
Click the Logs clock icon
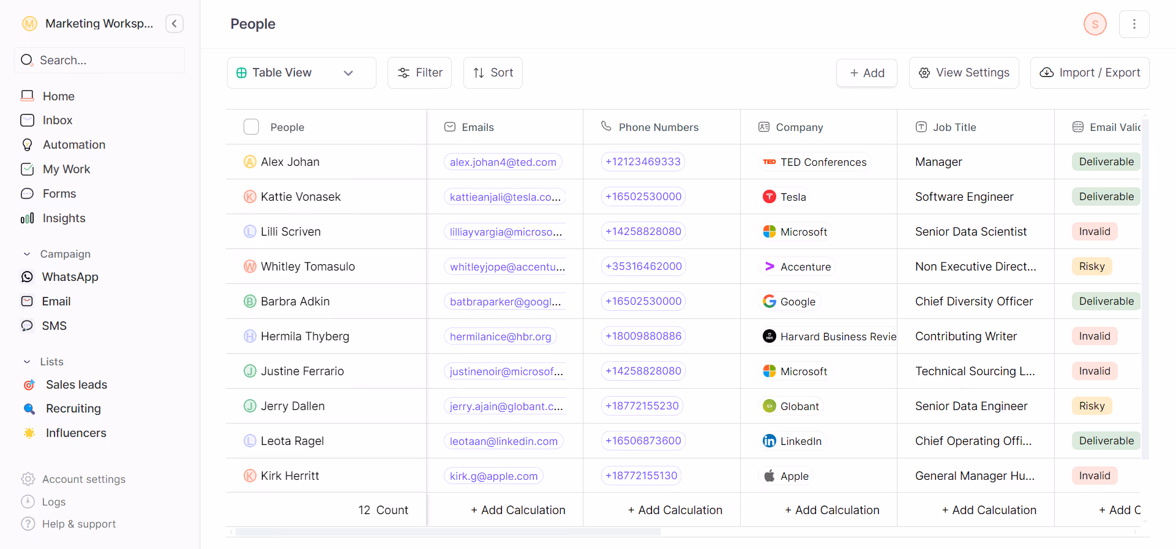[x=28, y=501]
